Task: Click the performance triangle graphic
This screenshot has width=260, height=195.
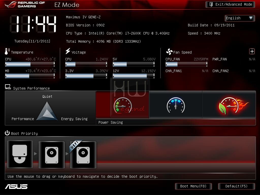Action: [47, 111]
